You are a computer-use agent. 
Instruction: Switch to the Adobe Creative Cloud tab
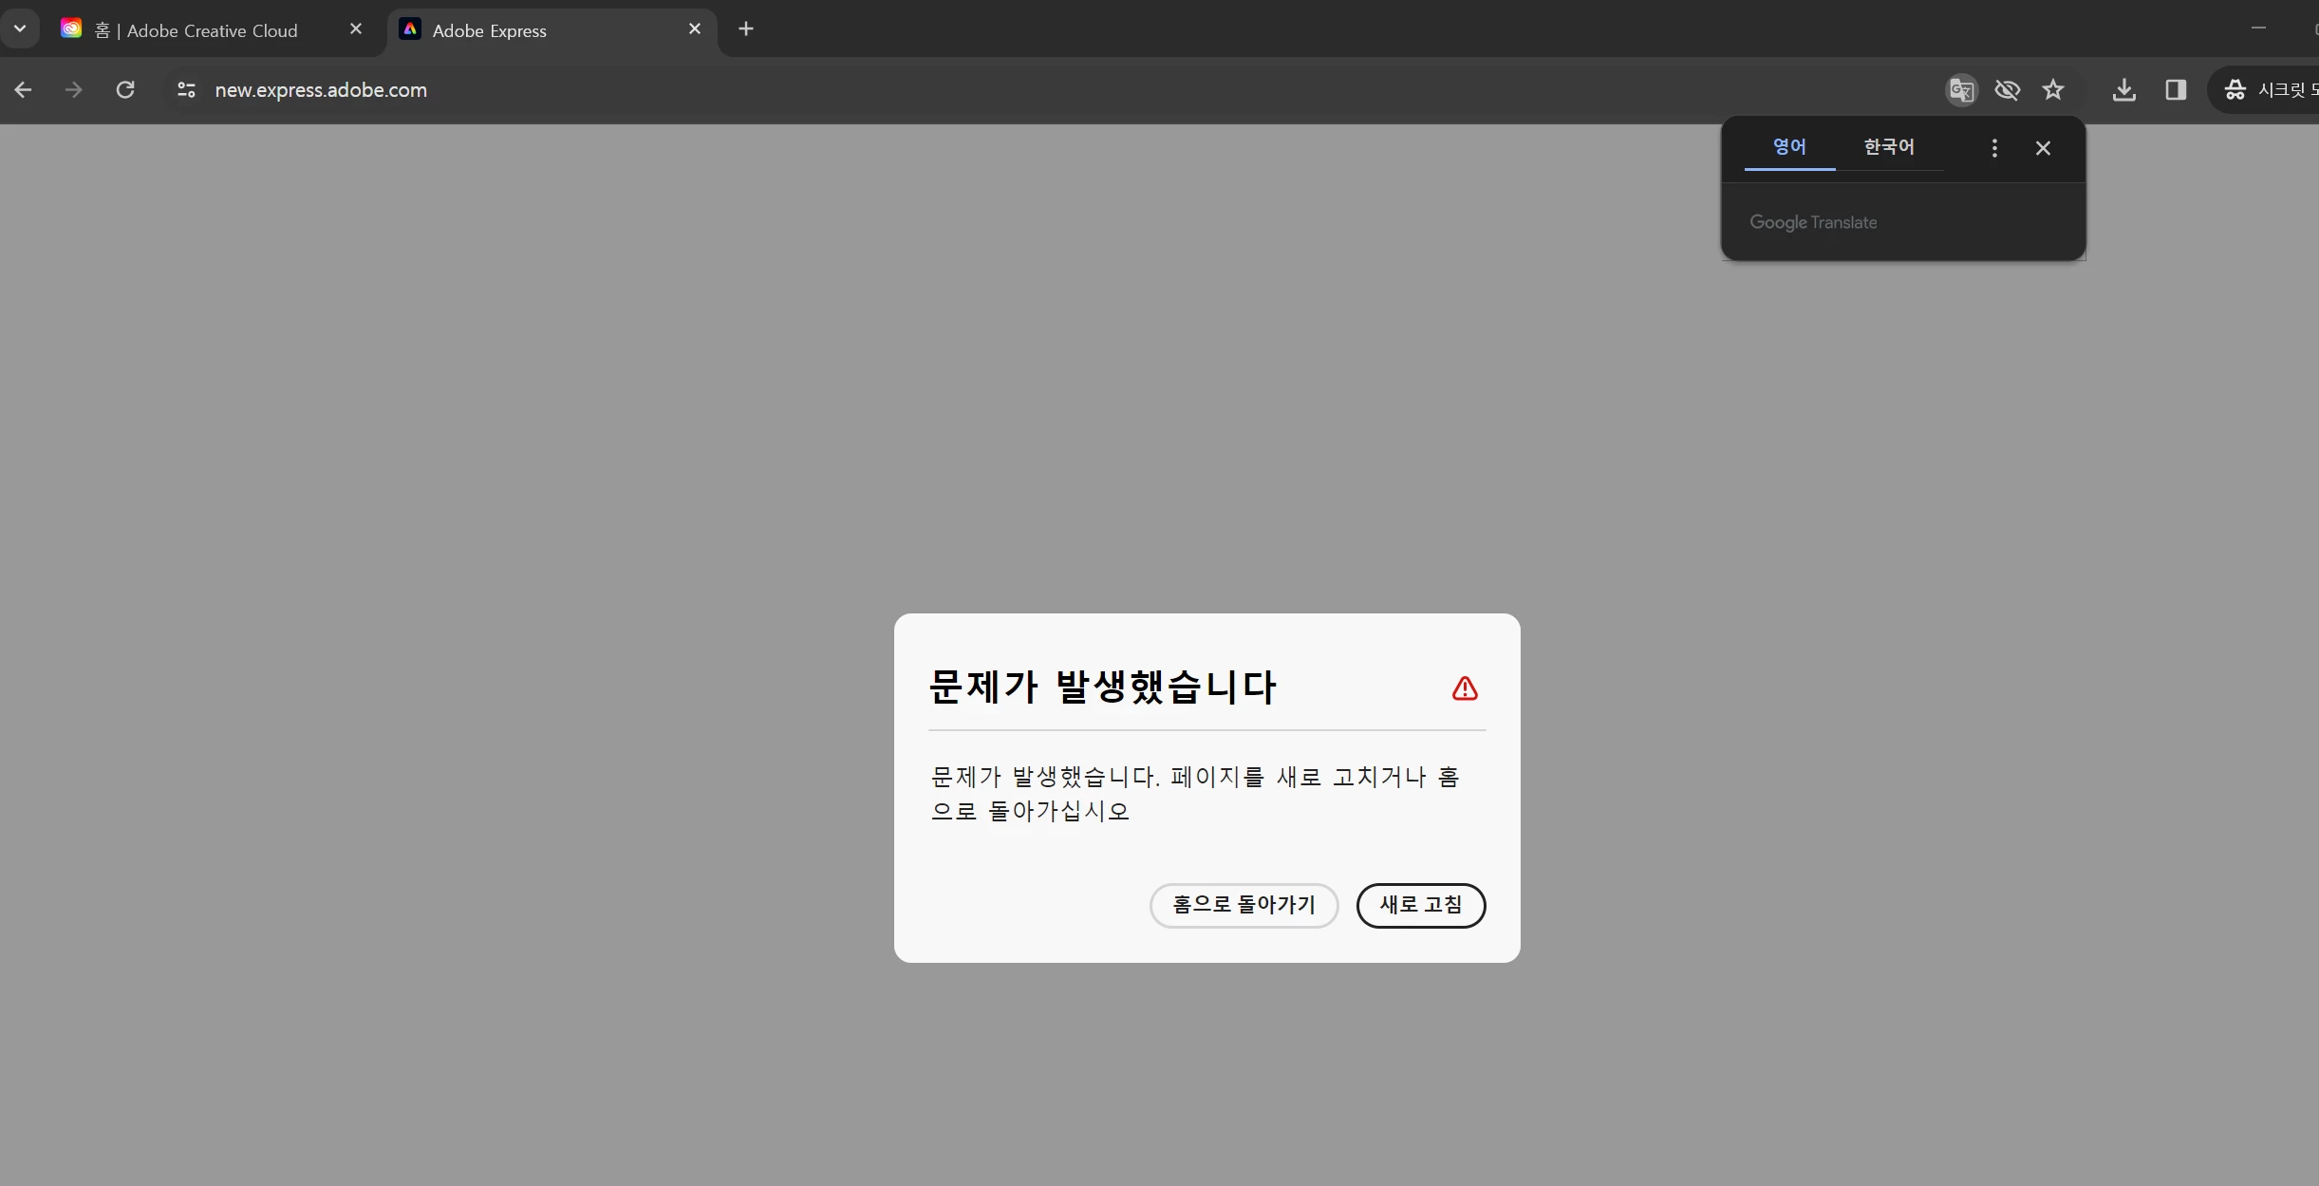pos(209,30)
